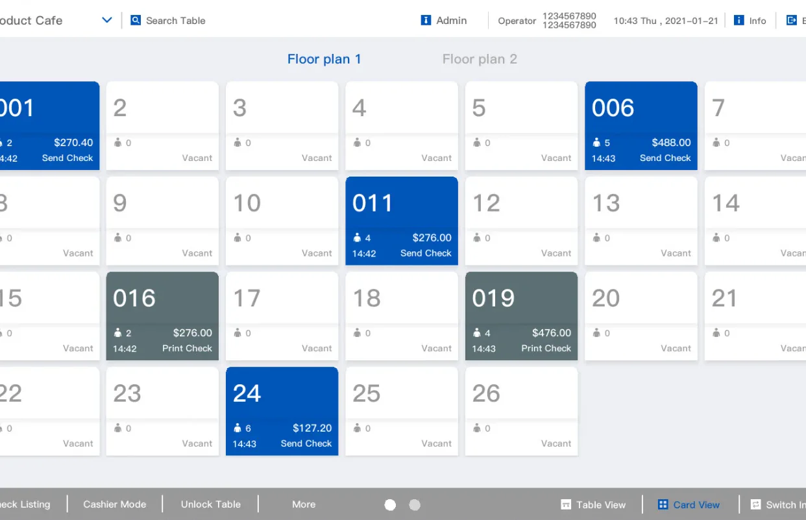Click the Switch swap icon in bottom bar
The height and width of the screenshot is (520, 806).
point(755,504)
